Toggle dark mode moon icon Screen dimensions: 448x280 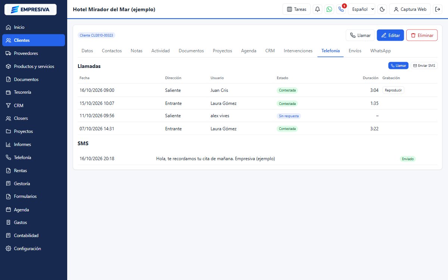click(382, 9)
